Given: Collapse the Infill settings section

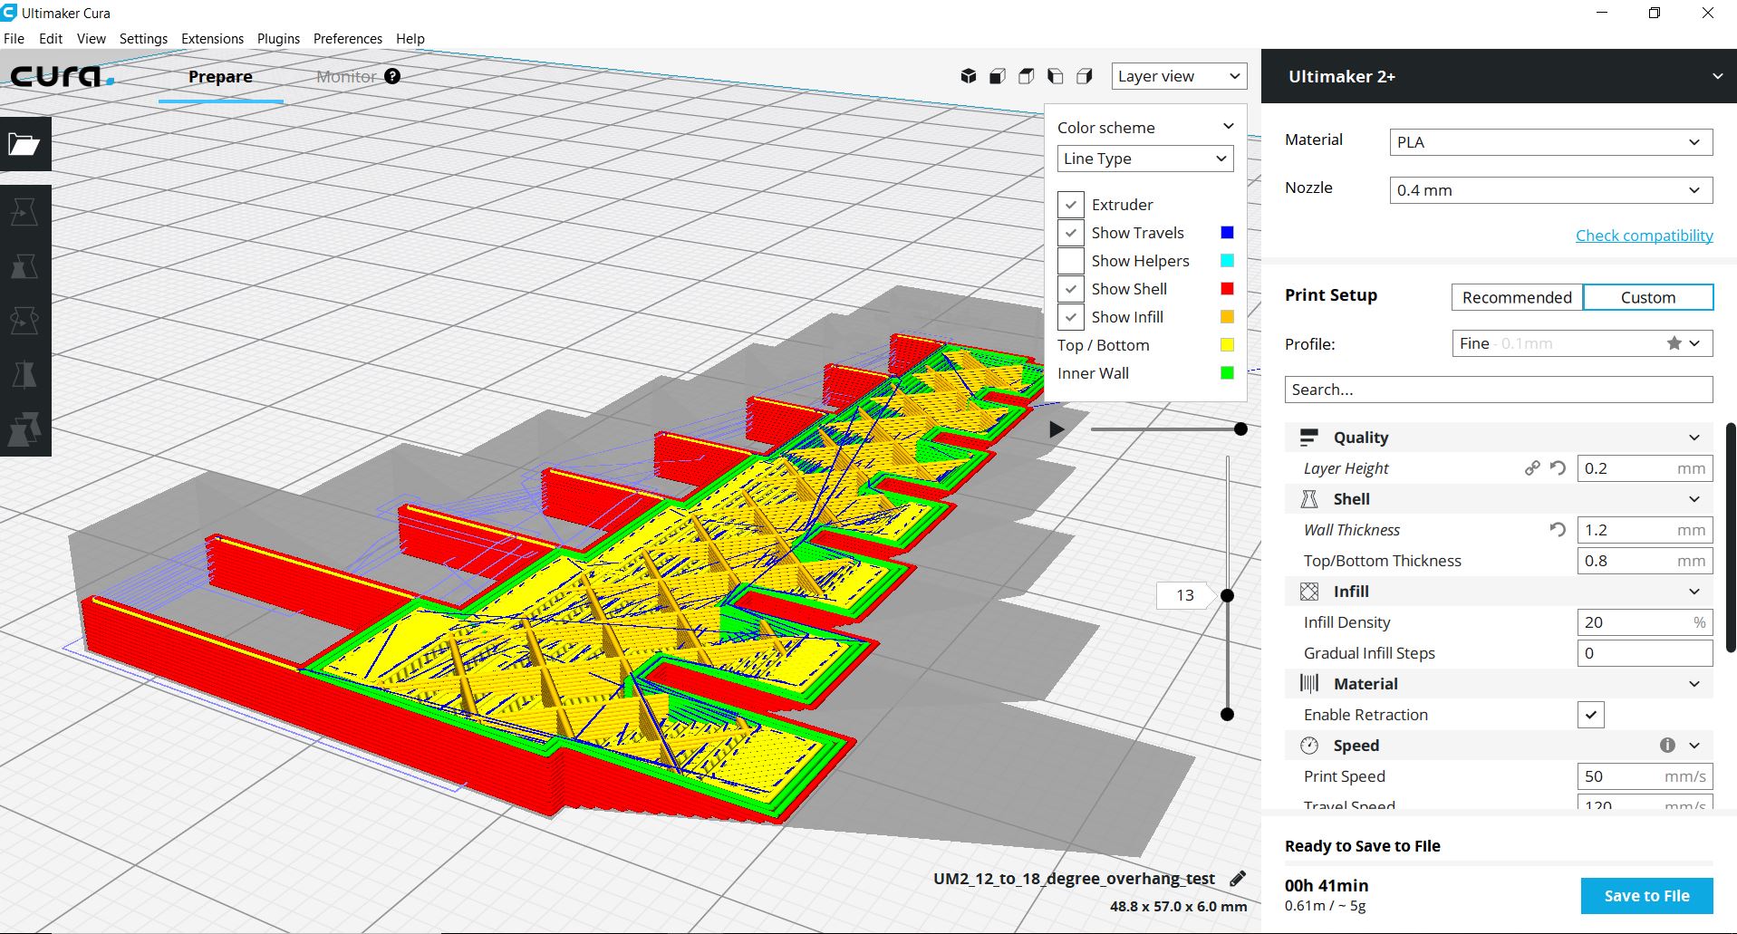Looking at the screenshot, I should coord(1694,592).
